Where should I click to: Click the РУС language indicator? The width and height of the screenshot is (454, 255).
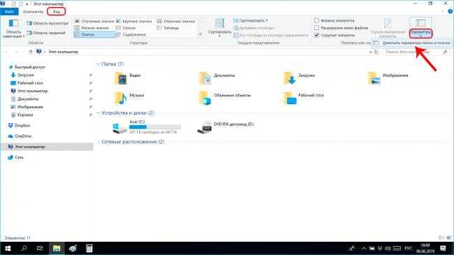[408, 248]
